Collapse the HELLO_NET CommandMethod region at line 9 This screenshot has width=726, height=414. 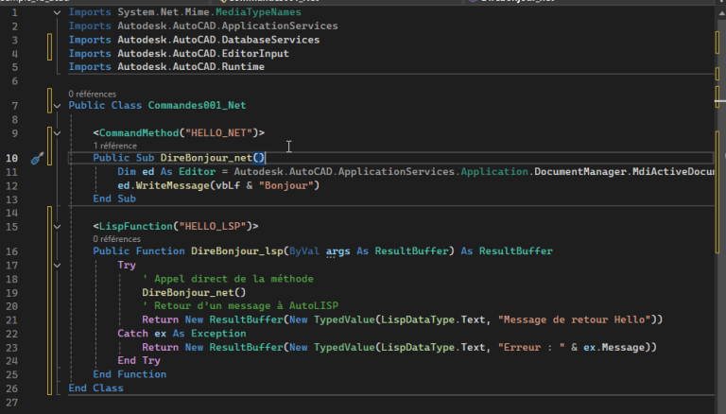coord(57,133)
